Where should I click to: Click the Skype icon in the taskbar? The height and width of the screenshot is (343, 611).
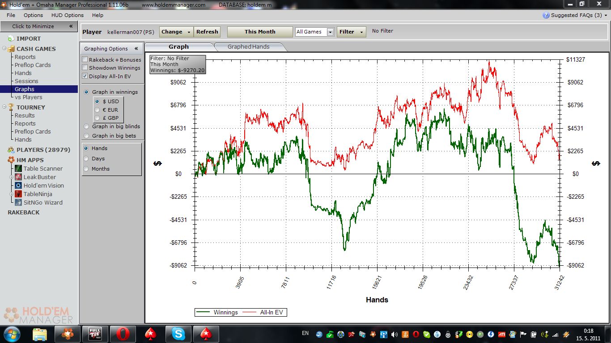click(178, 334)
